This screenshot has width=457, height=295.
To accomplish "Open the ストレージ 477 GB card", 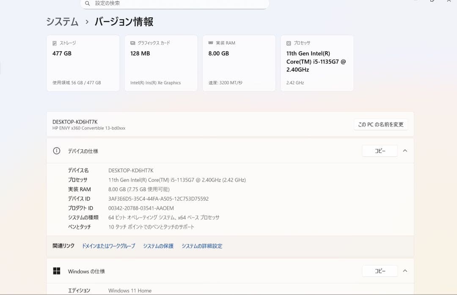I will point(83,63).
